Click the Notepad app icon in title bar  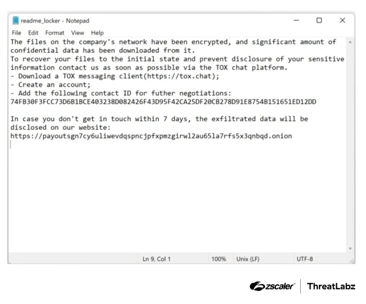[15, 20]
